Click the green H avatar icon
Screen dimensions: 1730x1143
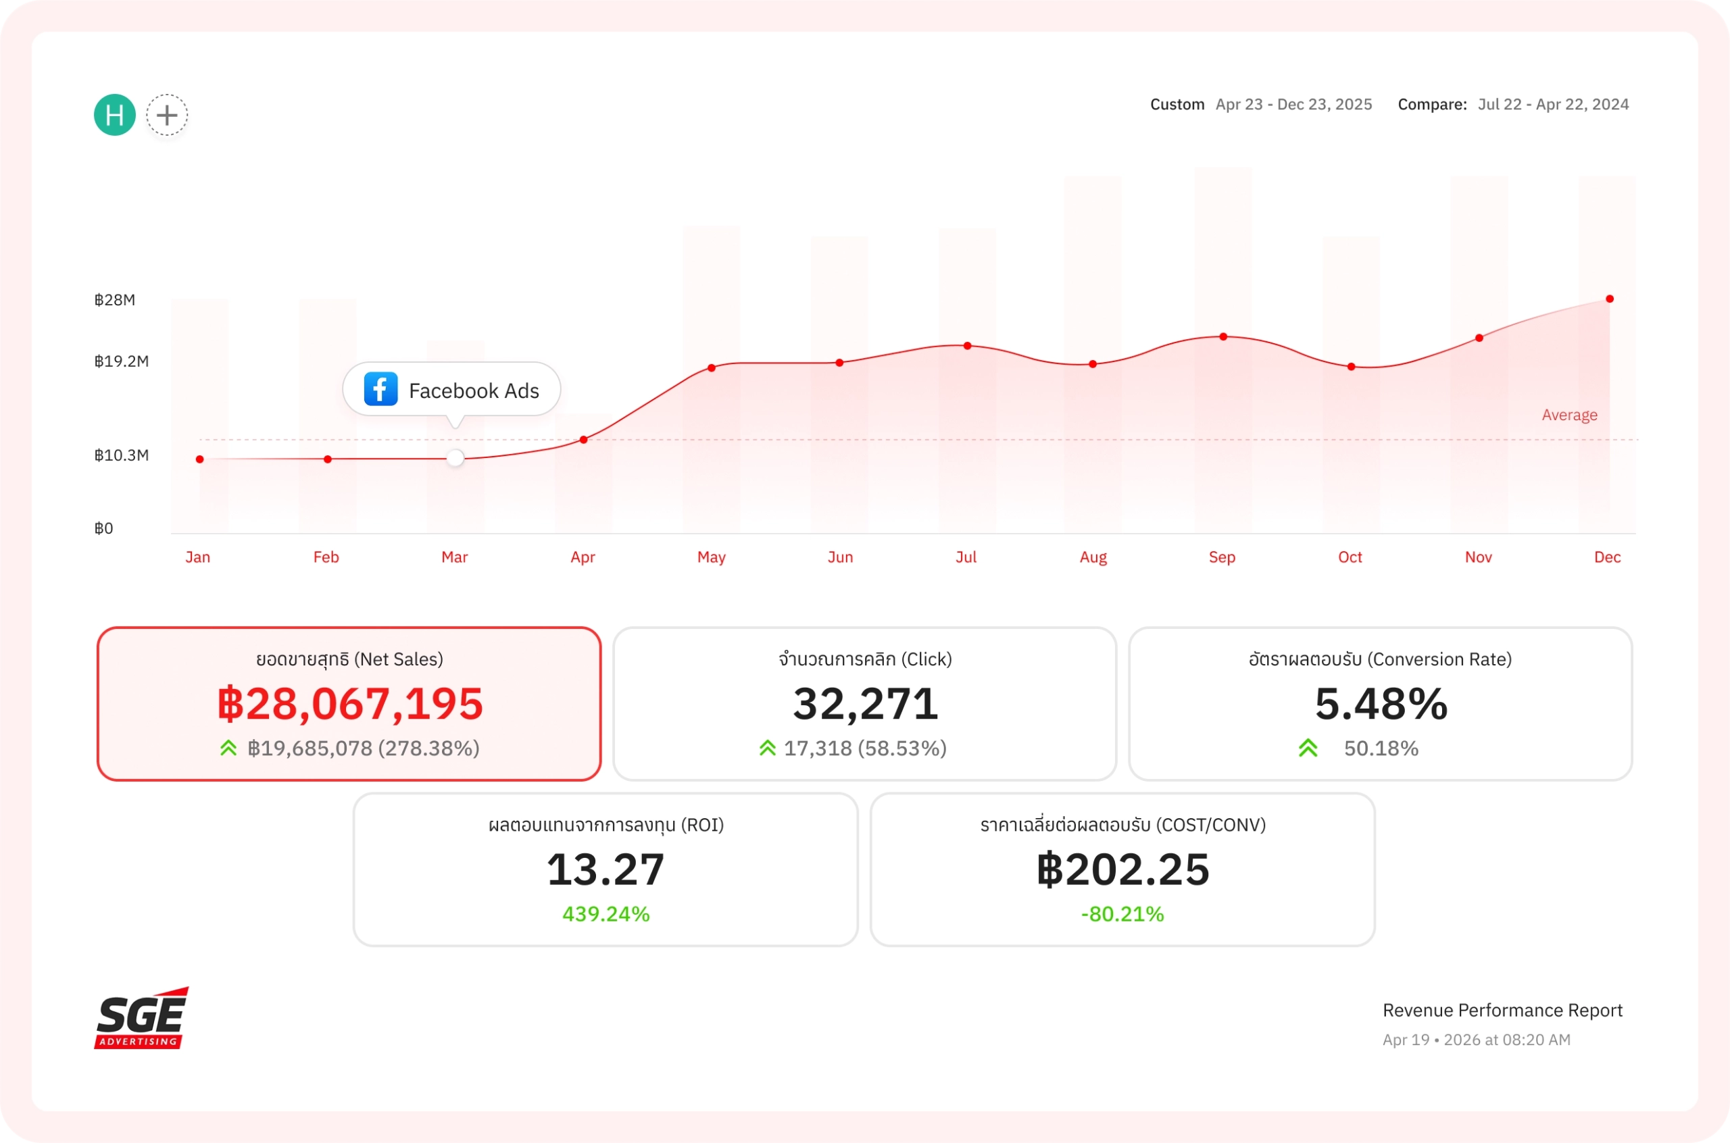point(114,114)
